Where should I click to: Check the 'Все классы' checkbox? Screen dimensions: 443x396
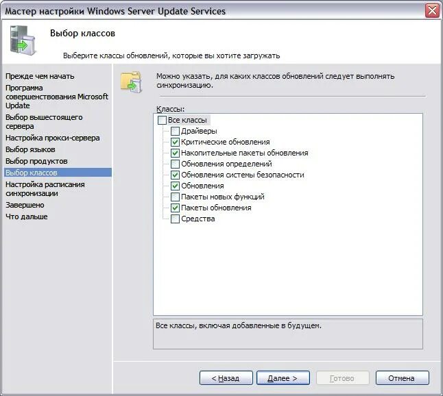(x=162, y=121)
